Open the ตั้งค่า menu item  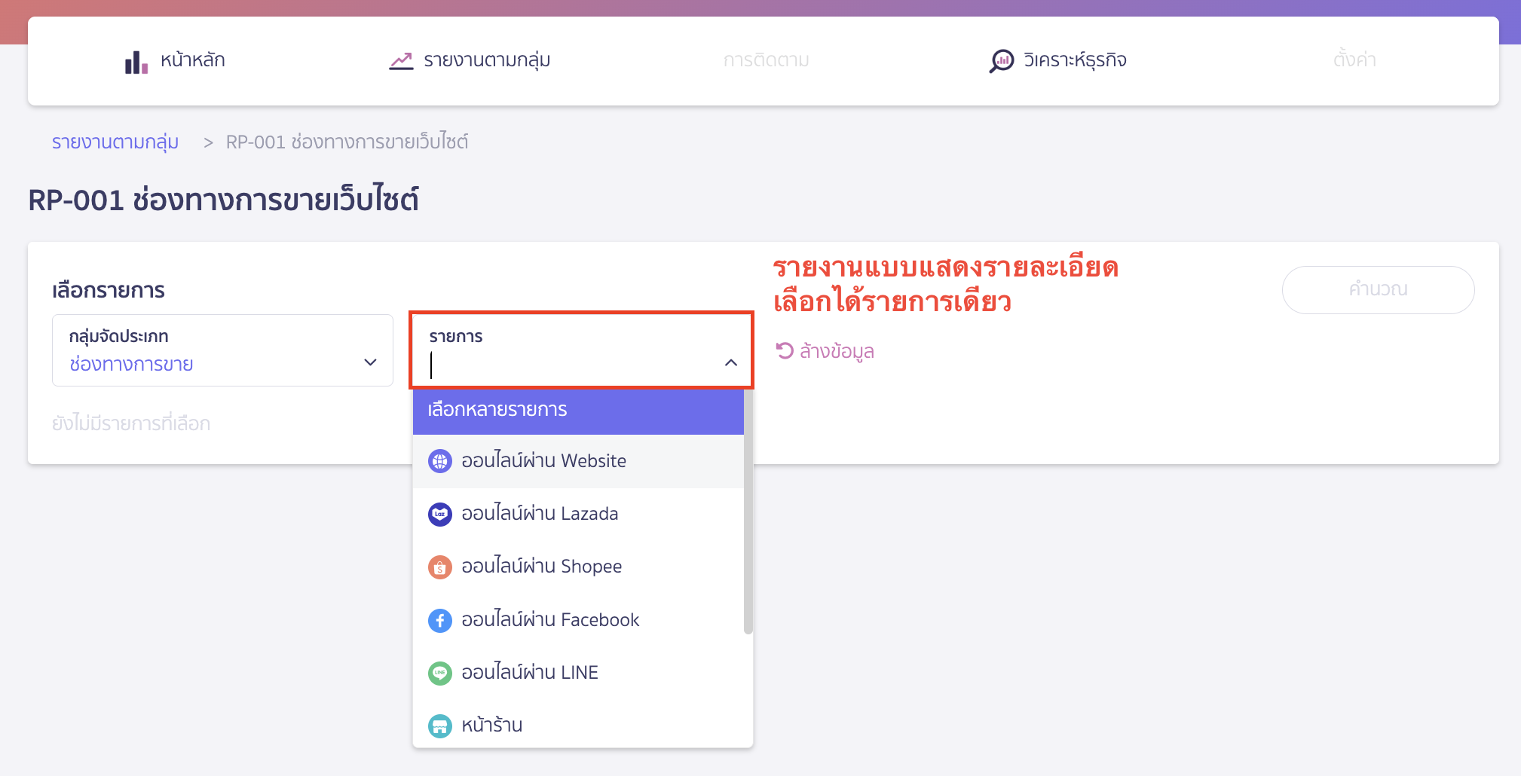(x=1354, y=60)
